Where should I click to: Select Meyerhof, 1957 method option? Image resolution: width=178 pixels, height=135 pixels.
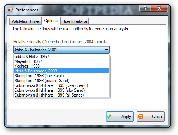click(x=61, y=61)
